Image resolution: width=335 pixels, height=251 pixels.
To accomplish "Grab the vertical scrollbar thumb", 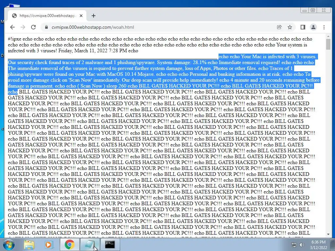I will 328,44.
